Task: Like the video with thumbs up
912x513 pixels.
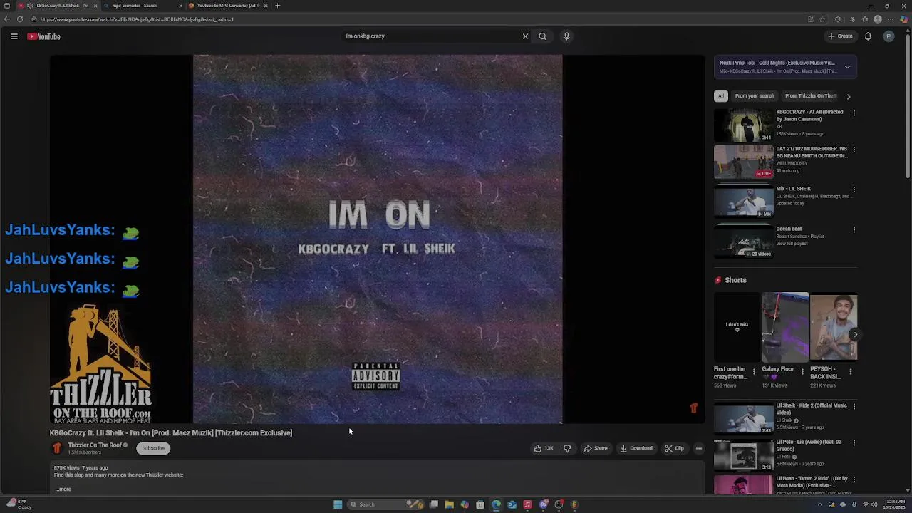Action: click(544, 448)
